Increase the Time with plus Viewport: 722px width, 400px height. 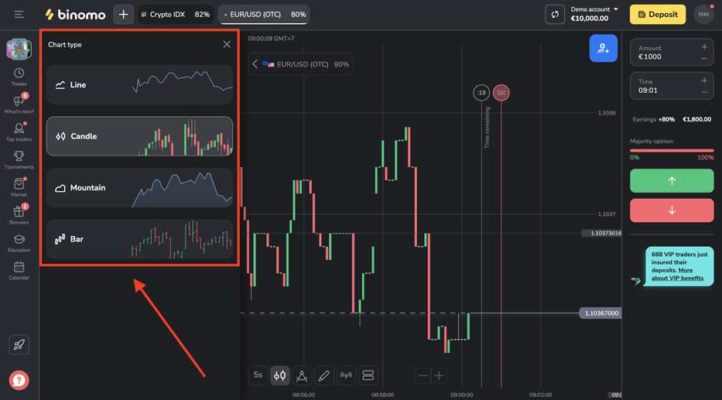coord(704,80)
